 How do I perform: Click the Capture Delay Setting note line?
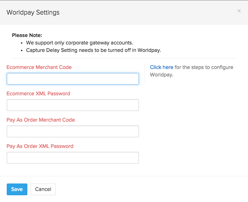pyautogui.click(x=93, y=50)
